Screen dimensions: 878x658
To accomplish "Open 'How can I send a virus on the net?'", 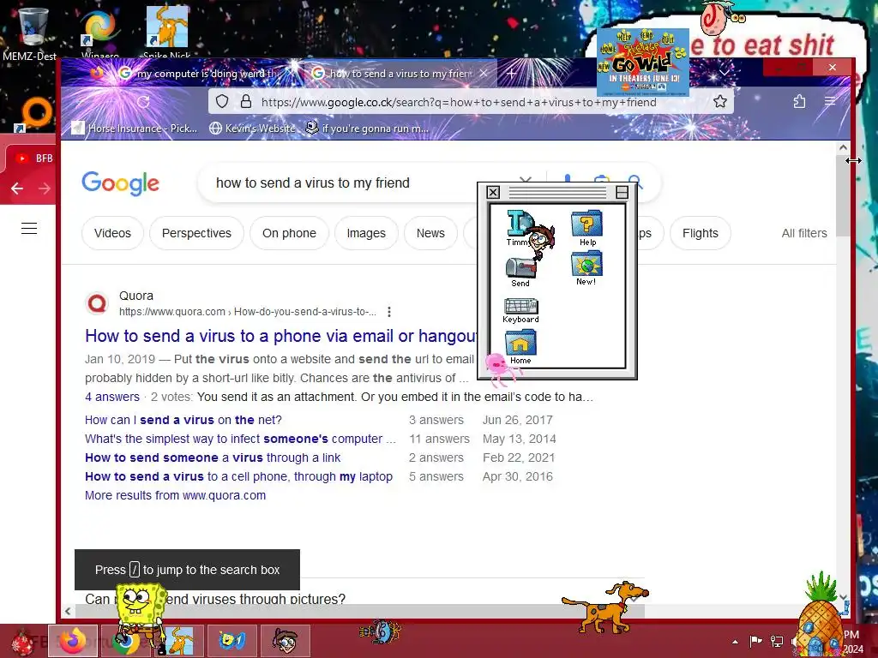I will (183, 420).
